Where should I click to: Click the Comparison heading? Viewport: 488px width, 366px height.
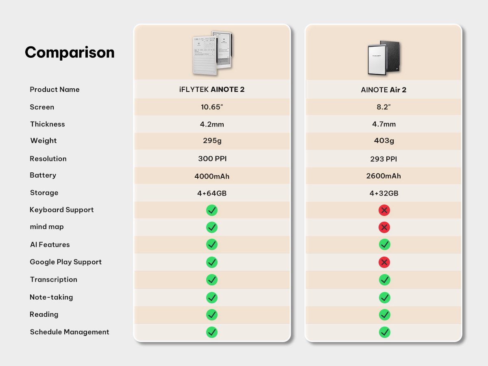point(70,52)
